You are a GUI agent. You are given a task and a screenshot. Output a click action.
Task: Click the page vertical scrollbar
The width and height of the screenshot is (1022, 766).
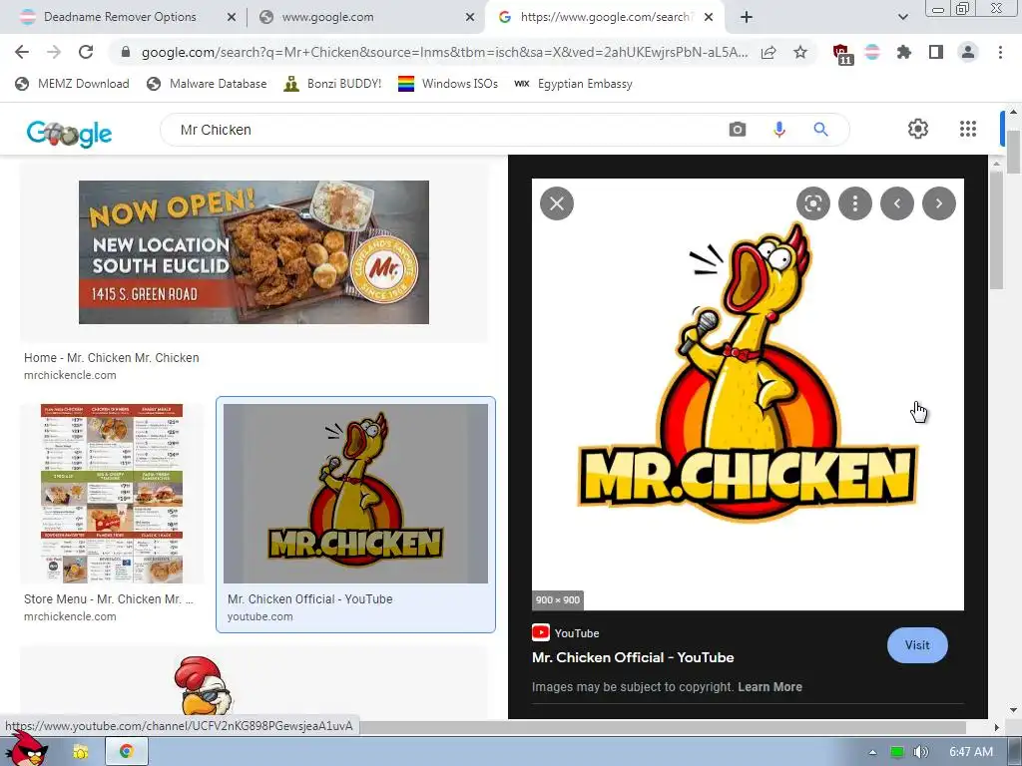pyautogui.click(x=1013, y=152)
